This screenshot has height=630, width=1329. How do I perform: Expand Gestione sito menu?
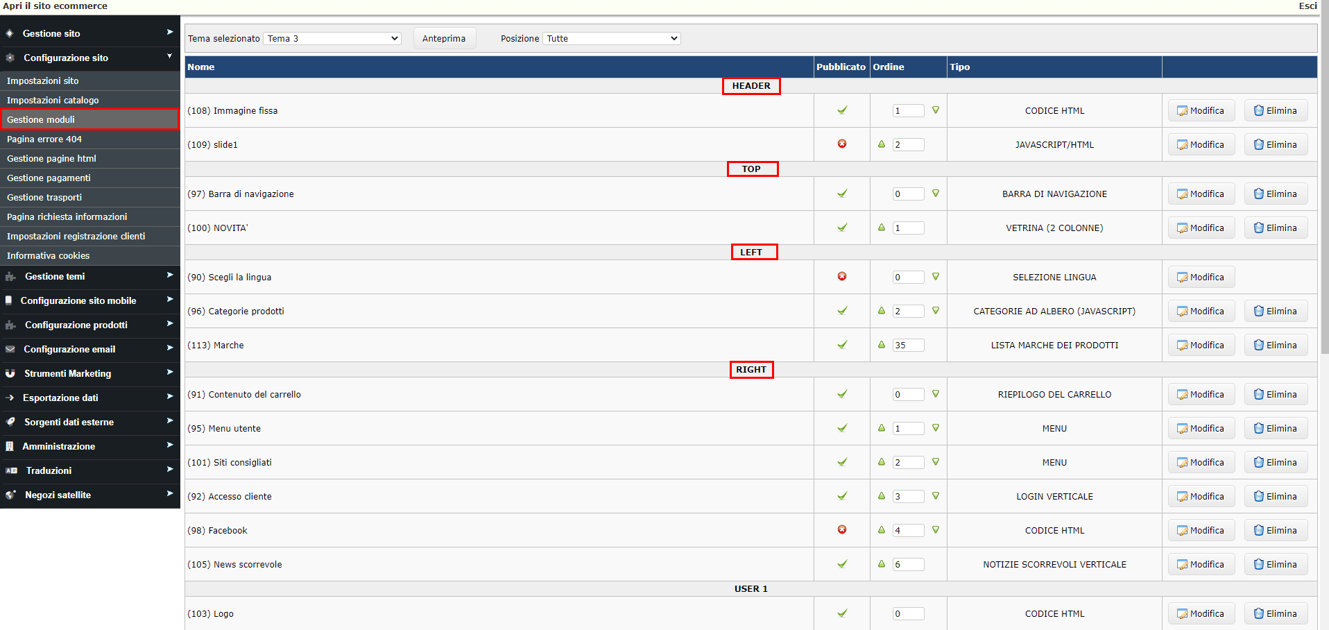pyautogui.click(x=90, y=33)
